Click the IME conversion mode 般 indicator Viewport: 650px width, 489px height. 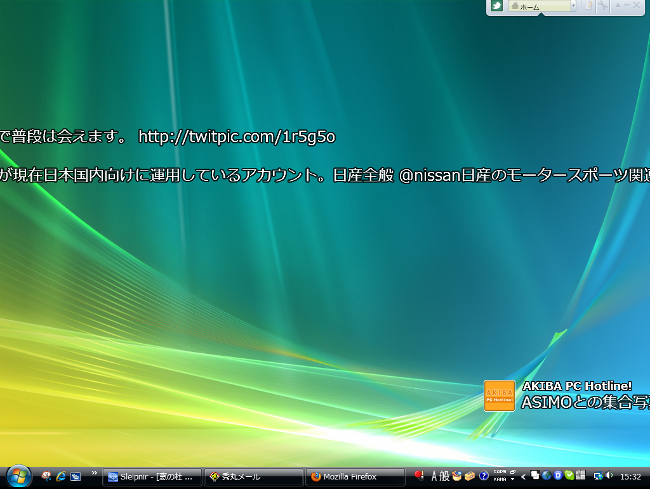(444, 476)
